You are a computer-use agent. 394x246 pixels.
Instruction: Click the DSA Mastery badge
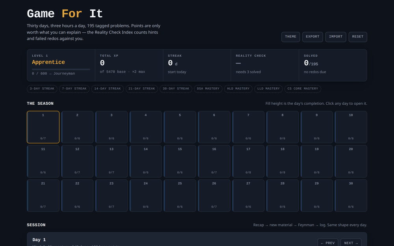[208, 89]
